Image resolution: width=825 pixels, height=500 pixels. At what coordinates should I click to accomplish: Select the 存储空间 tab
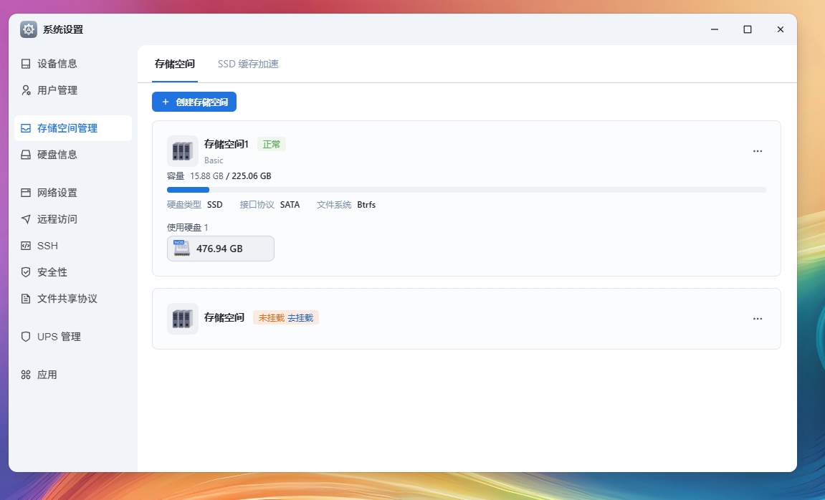pyautogui.click(x=175, y=64)
